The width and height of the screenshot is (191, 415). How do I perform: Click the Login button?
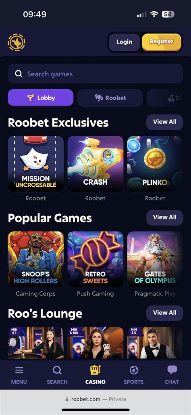coord(124,42)
